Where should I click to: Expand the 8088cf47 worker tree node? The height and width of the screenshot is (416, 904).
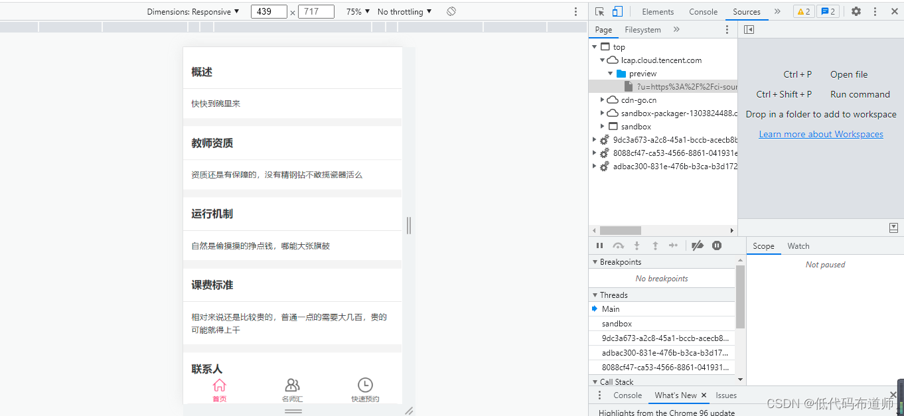click(595, 153)
